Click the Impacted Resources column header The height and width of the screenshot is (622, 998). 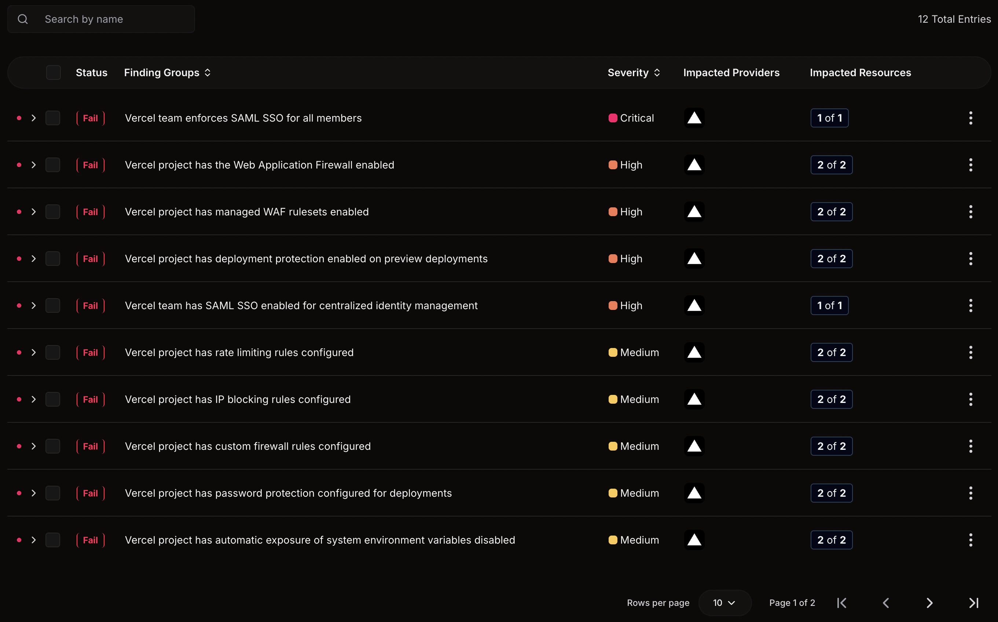860,73
